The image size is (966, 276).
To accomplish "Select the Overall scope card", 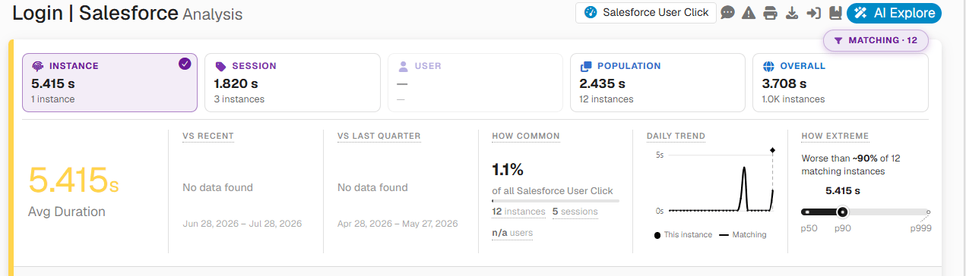I will 840,83.
